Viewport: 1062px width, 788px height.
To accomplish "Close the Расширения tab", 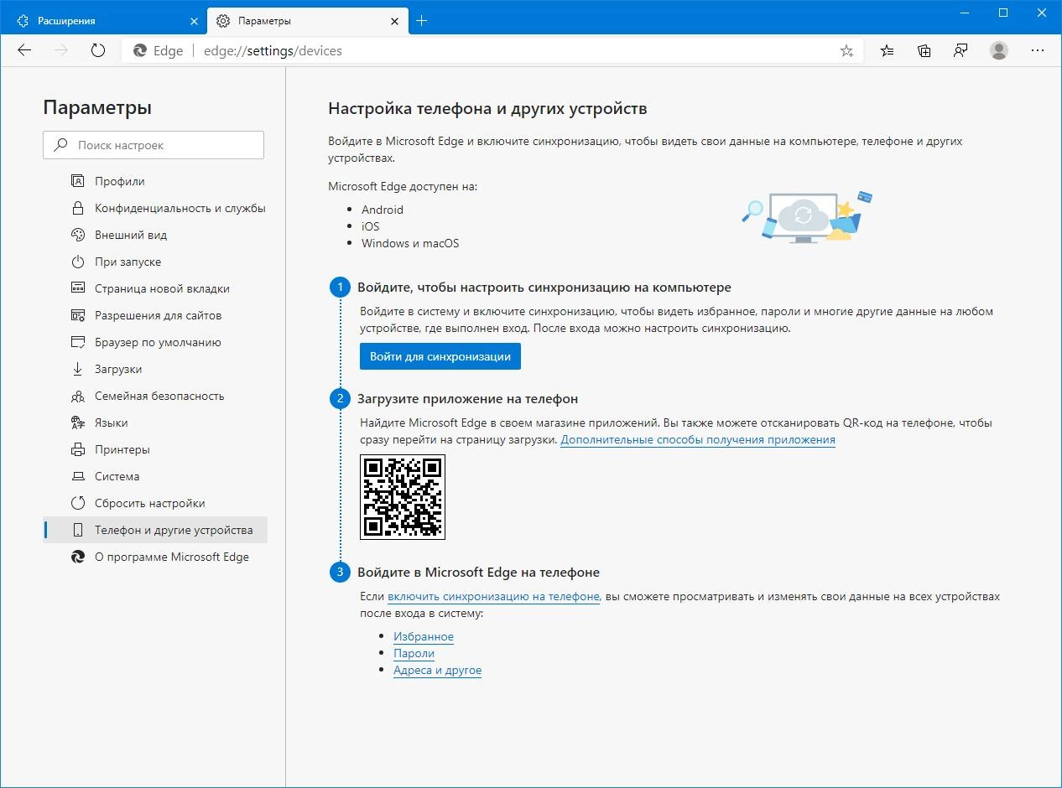I will (x=194, y=21).
